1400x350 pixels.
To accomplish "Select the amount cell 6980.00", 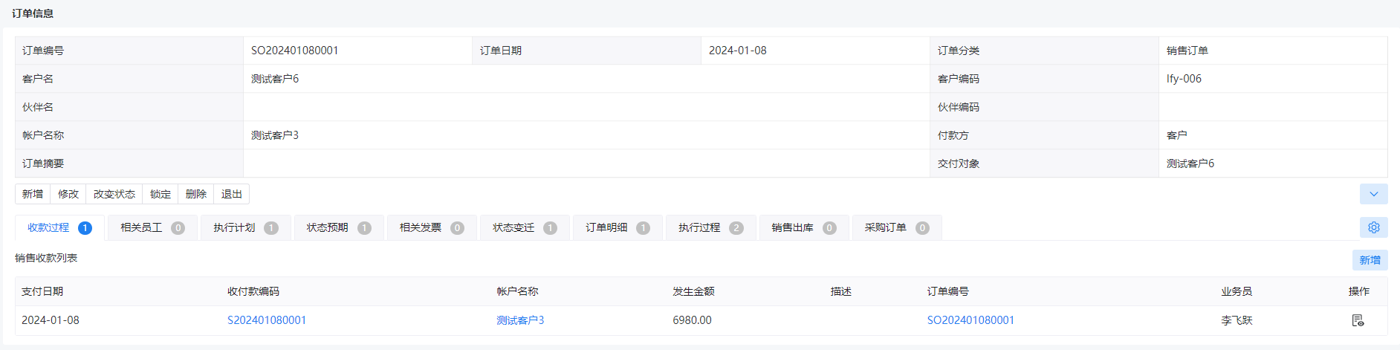I will coord(692,320).
